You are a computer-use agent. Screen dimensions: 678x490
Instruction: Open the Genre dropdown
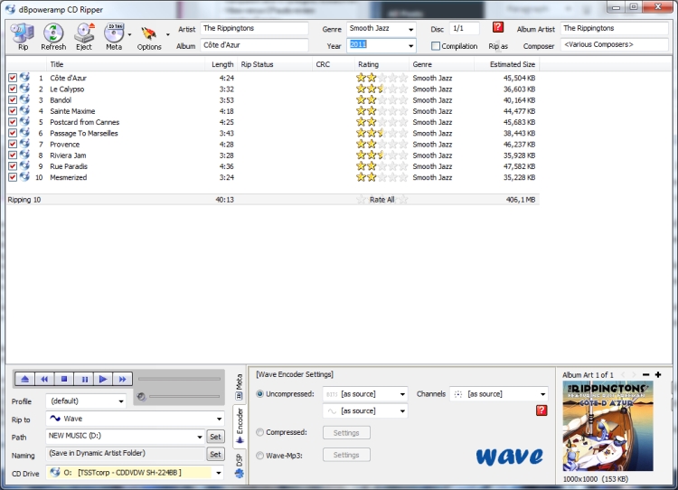coord(410,30)
